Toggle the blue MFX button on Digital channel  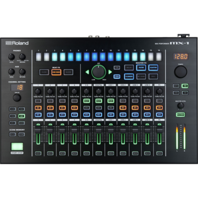(99, 115)
